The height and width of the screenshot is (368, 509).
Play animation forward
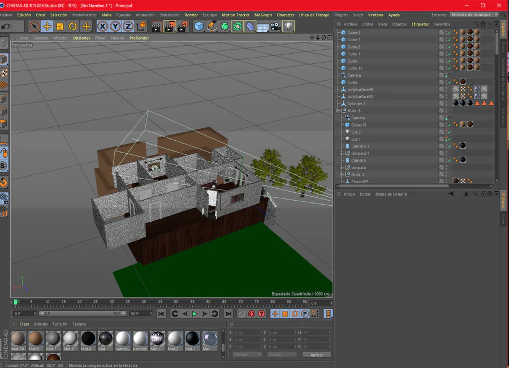pos(195,314)
